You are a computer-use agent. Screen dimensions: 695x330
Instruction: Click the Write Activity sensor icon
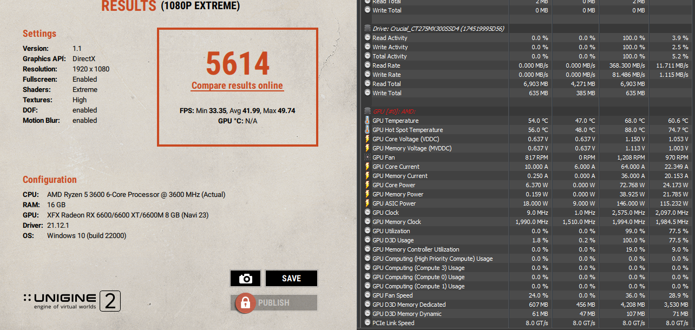[x=368, y=47]
